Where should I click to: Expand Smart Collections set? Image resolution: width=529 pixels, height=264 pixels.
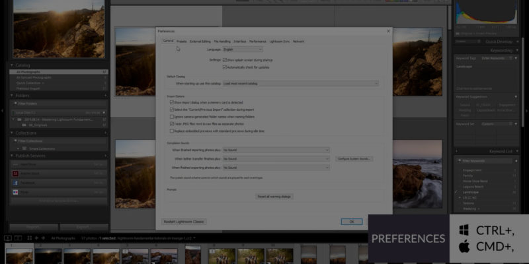pyautogui.click(x=19, y=148)
